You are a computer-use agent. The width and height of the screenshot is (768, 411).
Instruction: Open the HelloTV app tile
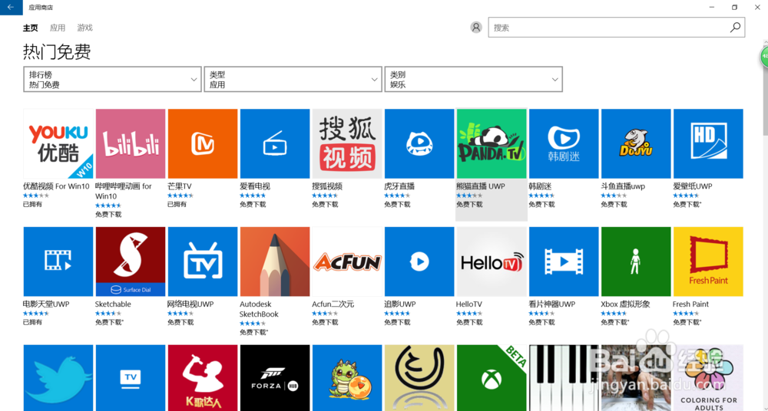492,261
